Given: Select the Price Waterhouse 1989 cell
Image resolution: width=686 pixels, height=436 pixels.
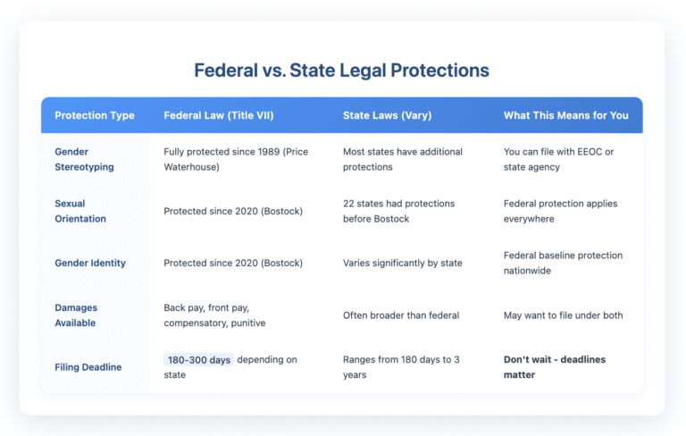Looking at the screenshot, I should [x=236, y=159].
